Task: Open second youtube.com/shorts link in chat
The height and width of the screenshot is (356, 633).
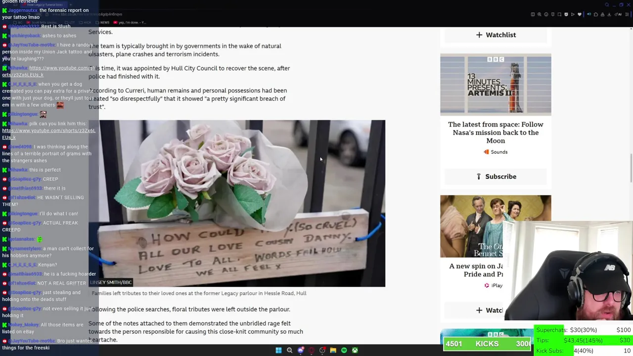Action: point(48,133)
